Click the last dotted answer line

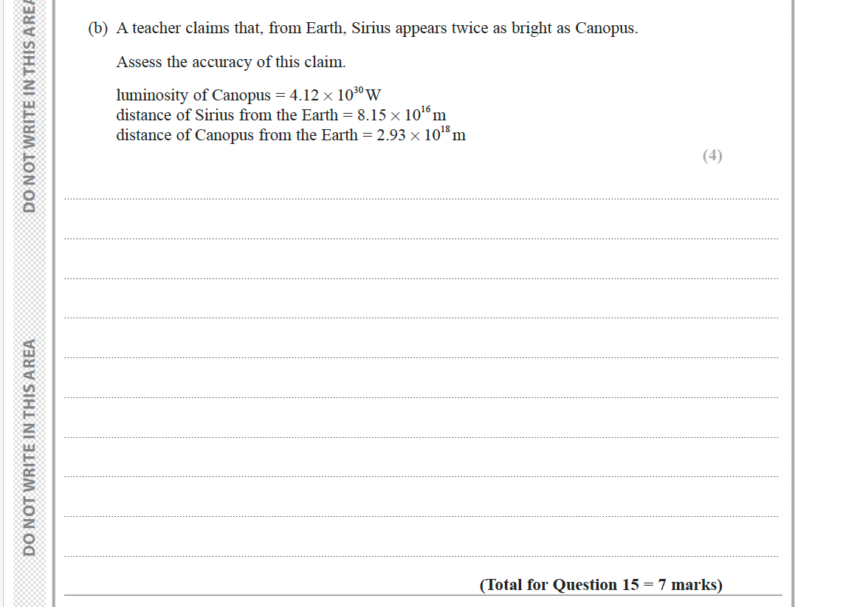click(421, 556)
